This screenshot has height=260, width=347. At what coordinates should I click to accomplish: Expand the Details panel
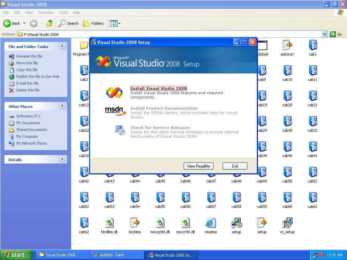[62, 159]
